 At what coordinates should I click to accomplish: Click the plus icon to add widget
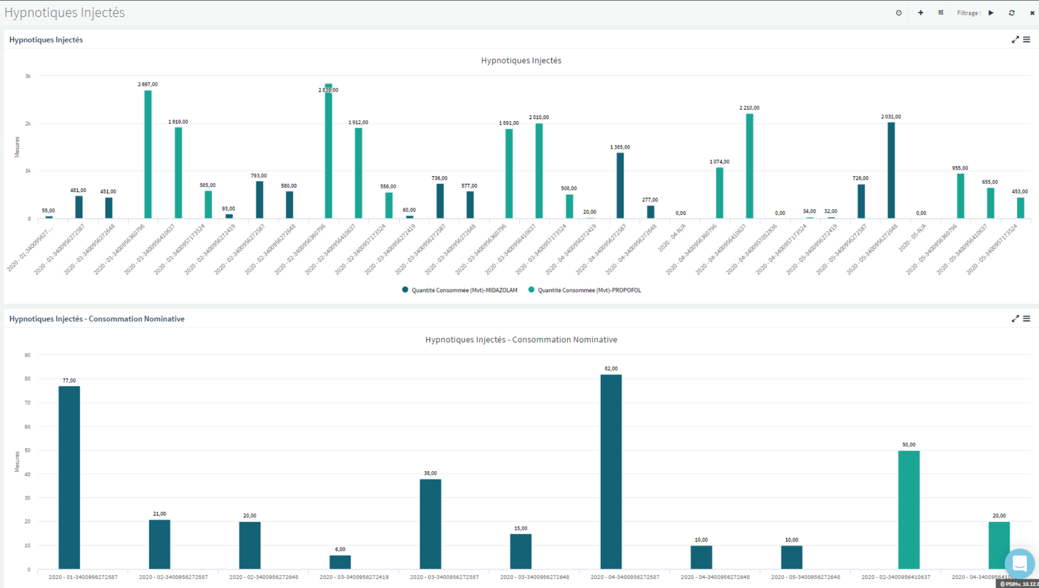[920, 13]
